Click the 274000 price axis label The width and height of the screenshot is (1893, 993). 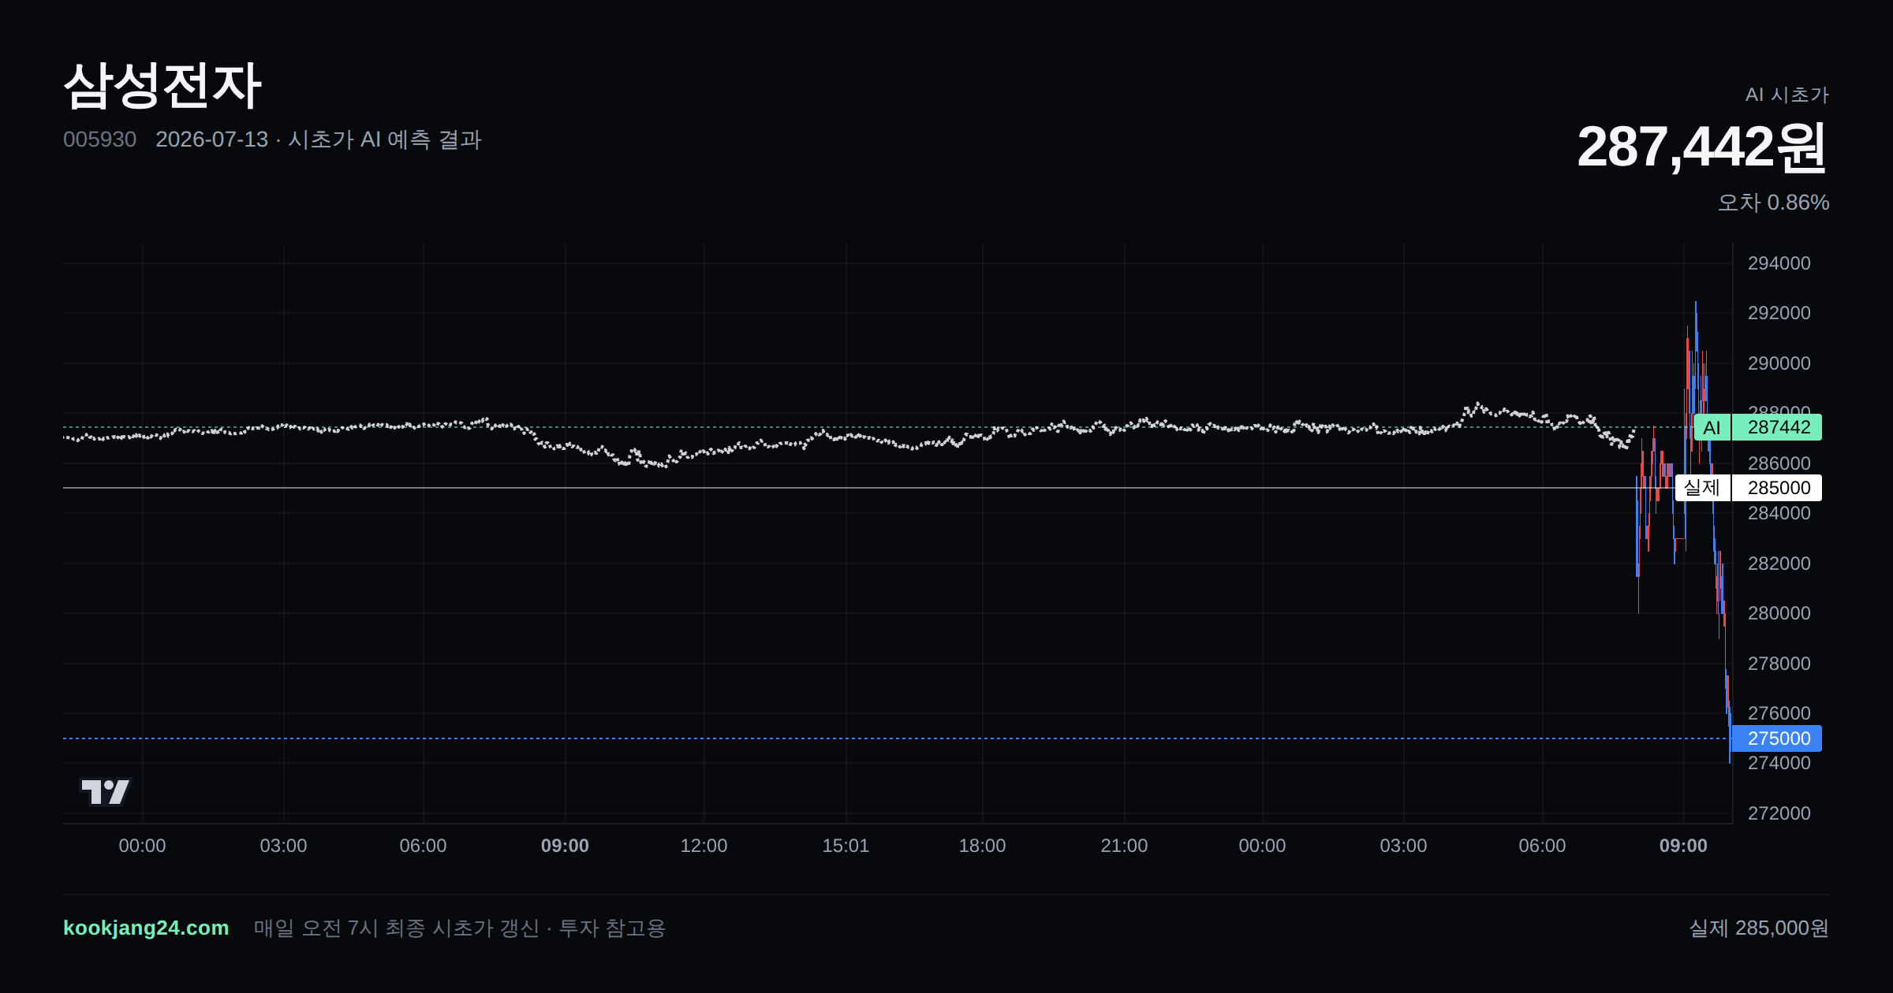pos(1779,763)
